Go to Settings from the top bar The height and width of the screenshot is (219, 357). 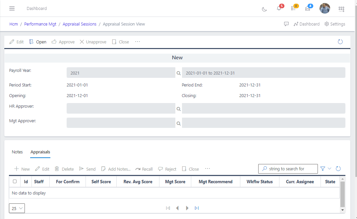pos(335,24)
